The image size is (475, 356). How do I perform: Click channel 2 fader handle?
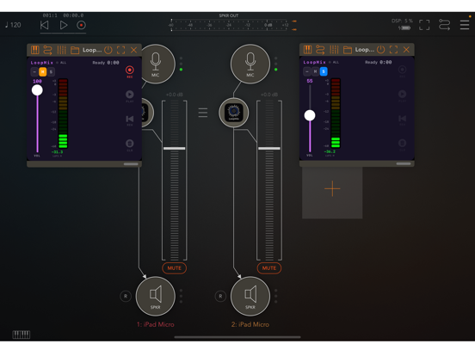269,148
